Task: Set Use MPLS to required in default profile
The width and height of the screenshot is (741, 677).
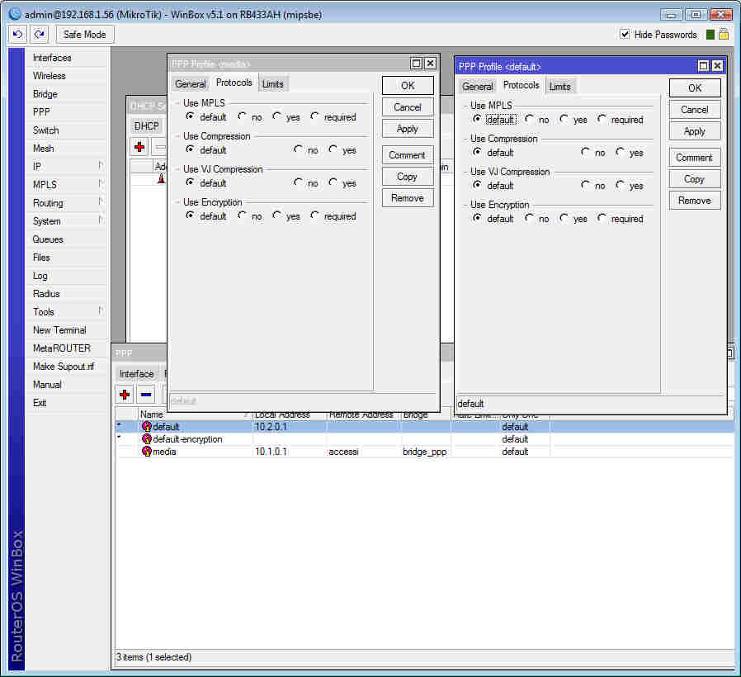Action: pyautogui.click(x=602, y=119)
